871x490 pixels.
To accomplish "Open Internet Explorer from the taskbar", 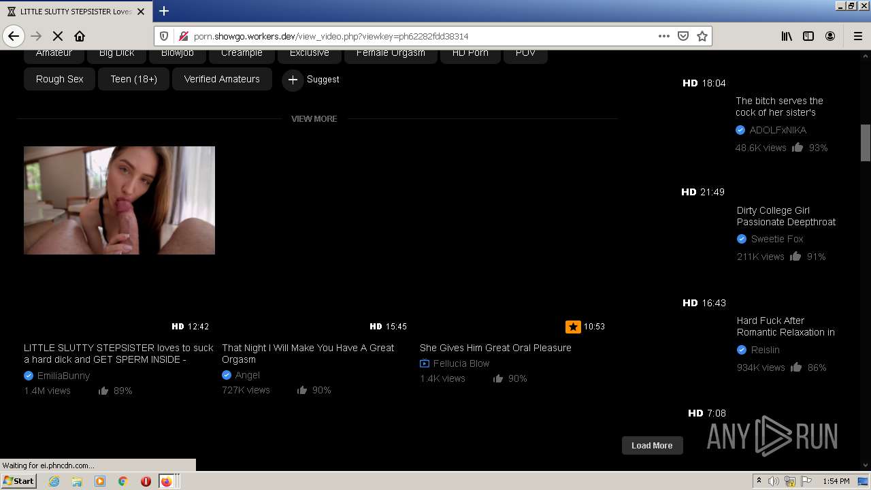I will 54,481.
